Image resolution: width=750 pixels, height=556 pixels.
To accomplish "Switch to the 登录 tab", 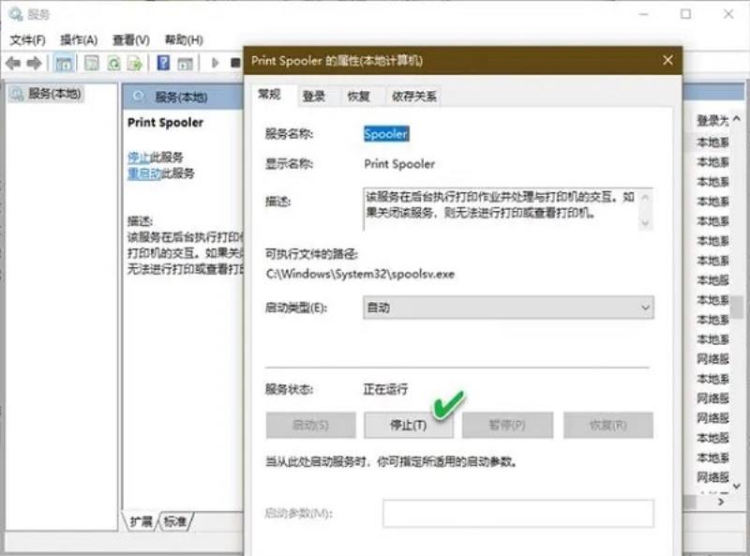I will point(314,97).
